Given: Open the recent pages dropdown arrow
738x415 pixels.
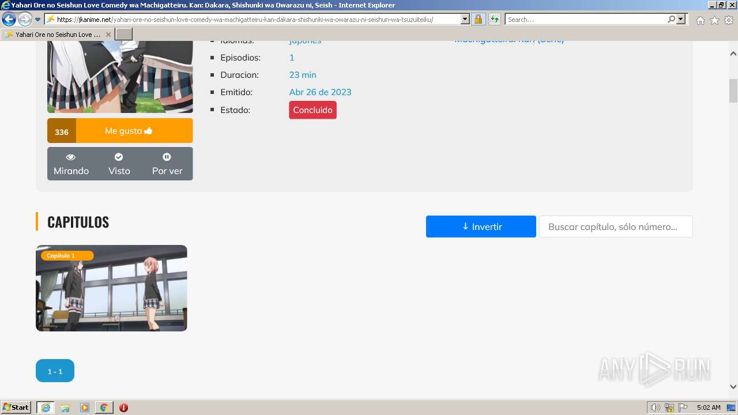Looking at the screenshot, I should pyautogui.click(x=37, y=20).
